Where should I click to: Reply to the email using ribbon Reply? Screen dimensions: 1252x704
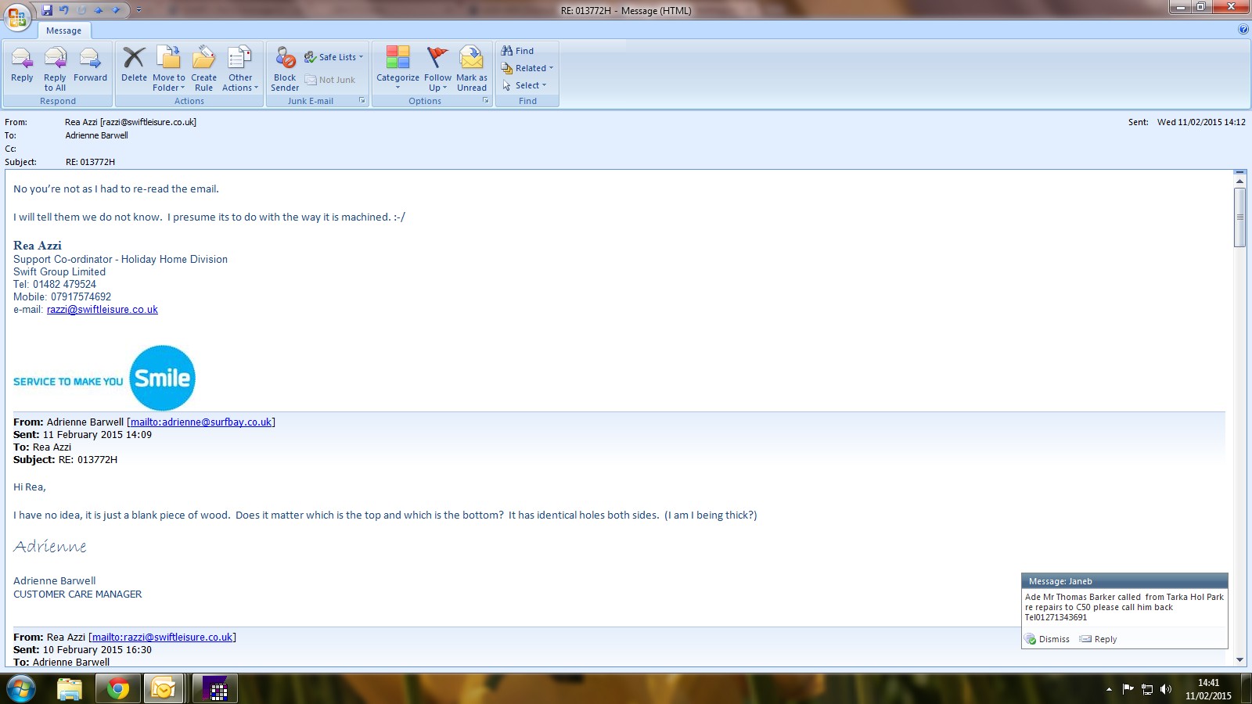coord(22,64)
